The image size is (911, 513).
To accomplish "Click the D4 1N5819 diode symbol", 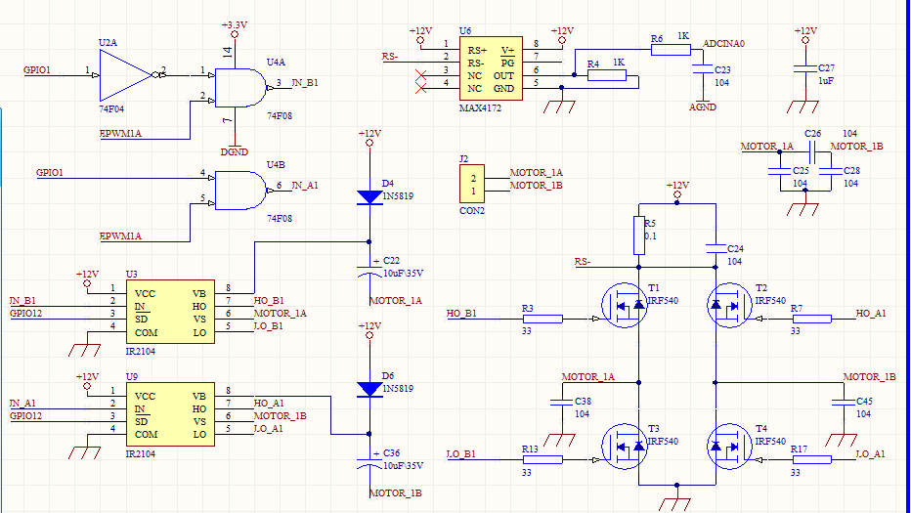I will click(x=369, y=197).
